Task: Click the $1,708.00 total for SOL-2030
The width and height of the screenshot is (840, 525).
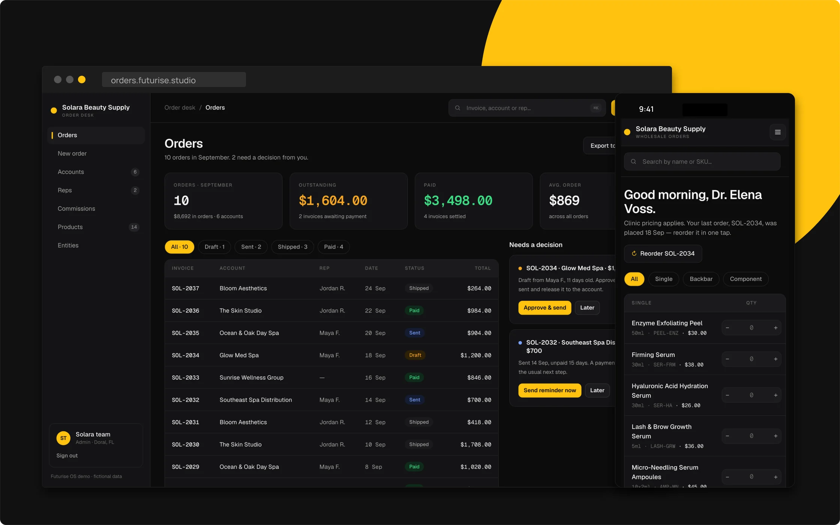Action: (x=475, y=444)
